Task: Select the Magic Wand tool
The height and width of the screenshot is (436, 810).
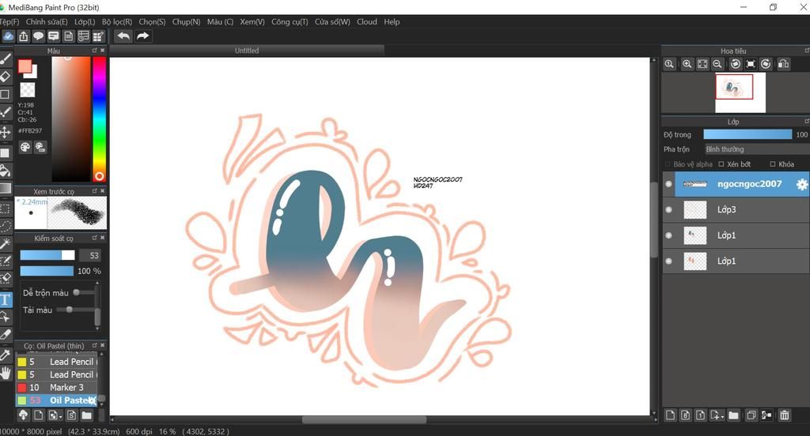Action: 6,243
